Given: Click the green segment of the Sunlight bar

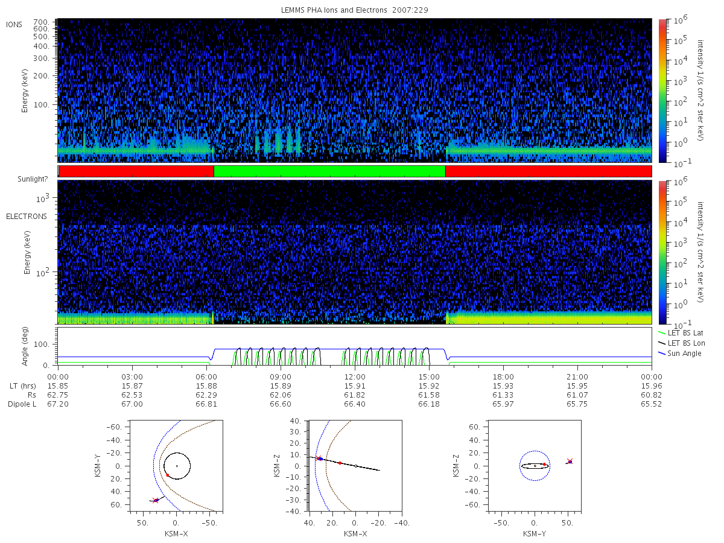Looking at the screenshot, I should click(329, 171).
